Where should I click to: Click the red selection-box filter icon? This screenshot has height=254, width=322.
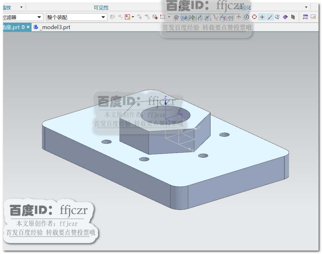[x=127, y=17]
